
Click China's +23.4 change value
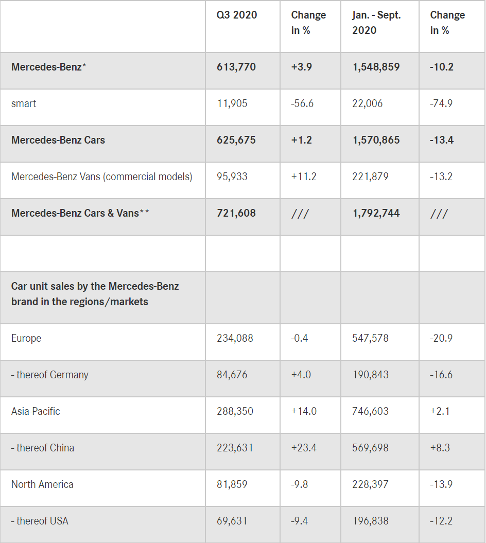click(x=304, y=448)
